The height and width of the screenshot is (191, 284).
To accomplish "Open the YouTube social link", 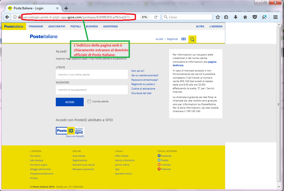I will 164,165.
